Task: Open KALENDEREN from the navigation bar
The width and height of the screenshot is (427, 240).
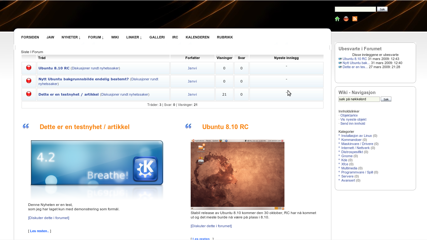Action: click(198, 37)
